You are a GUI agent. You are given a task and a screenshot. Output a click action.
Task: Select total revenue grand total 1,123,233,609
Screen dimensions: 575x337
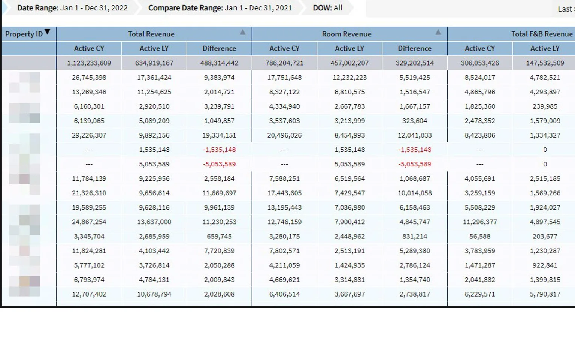click(x=89, y=63)
